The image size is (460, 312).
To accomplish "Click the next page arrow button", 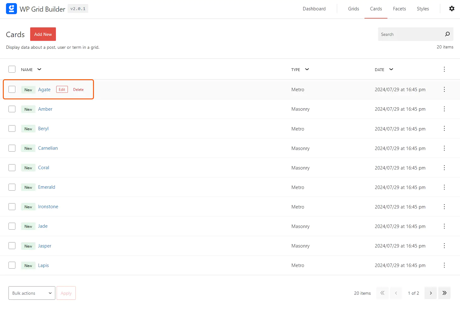I will [430, 293].
